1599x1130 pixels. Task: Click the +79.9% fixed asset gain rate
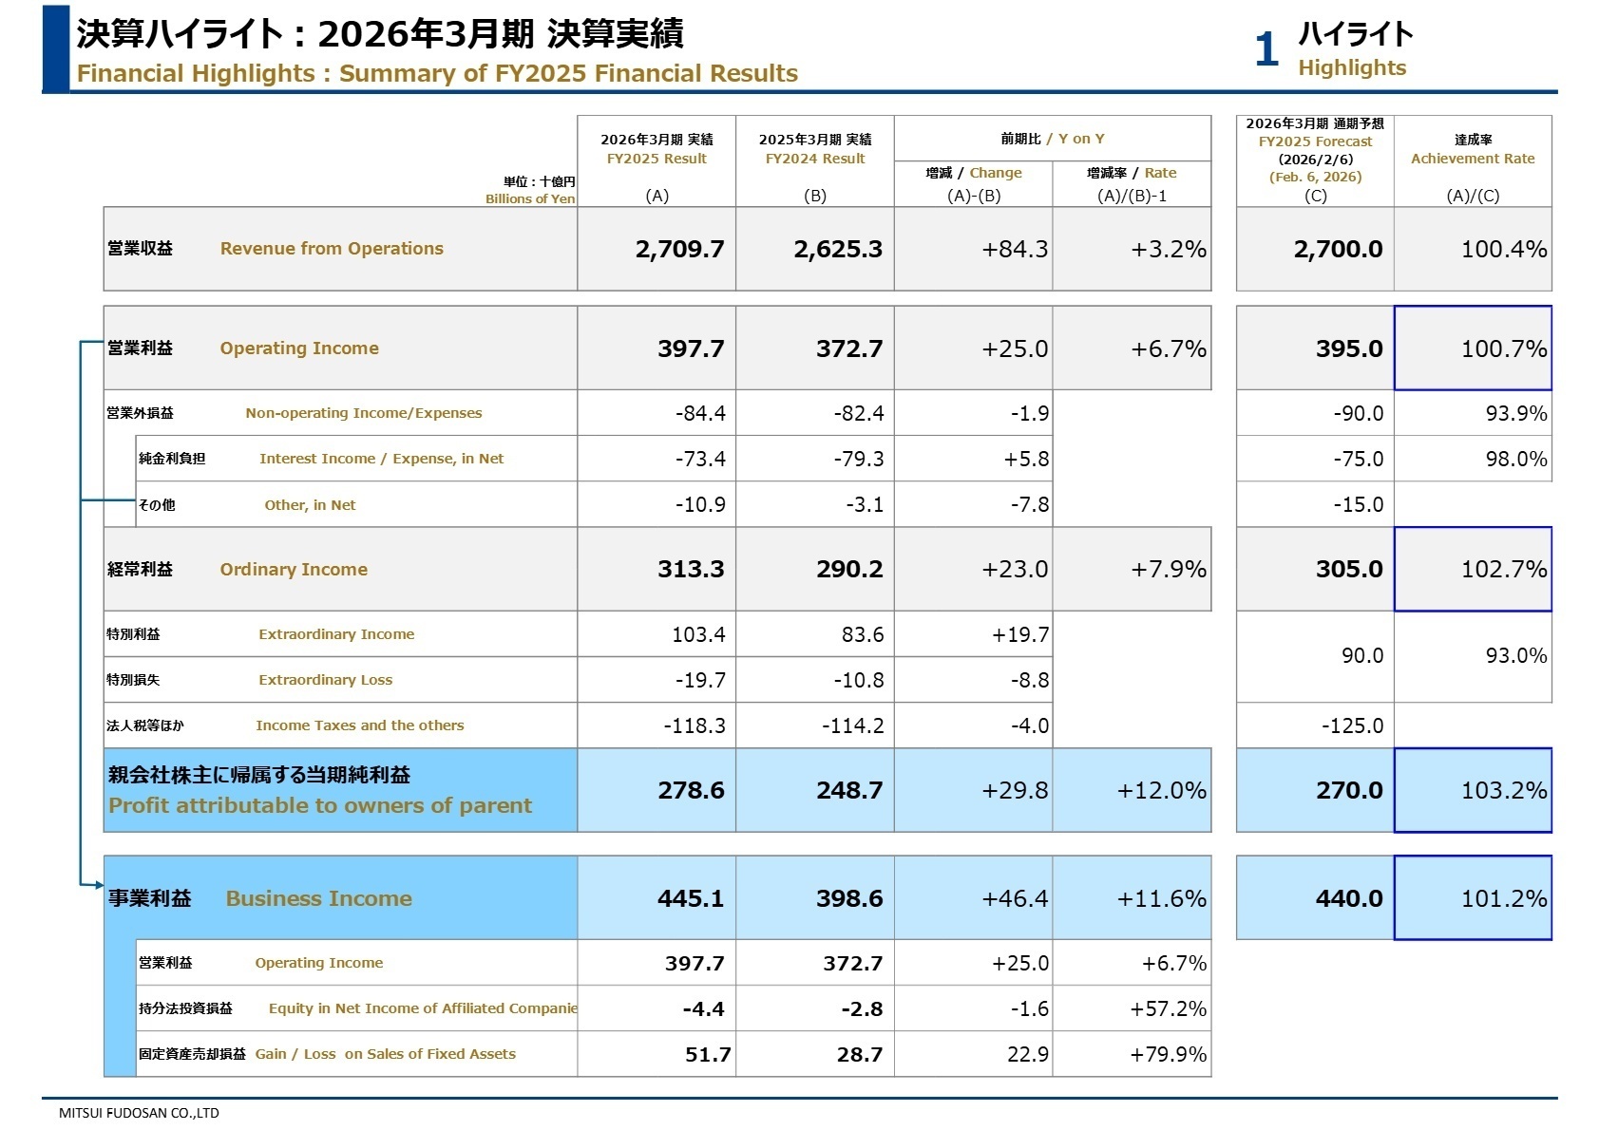click(1169, 1054)
